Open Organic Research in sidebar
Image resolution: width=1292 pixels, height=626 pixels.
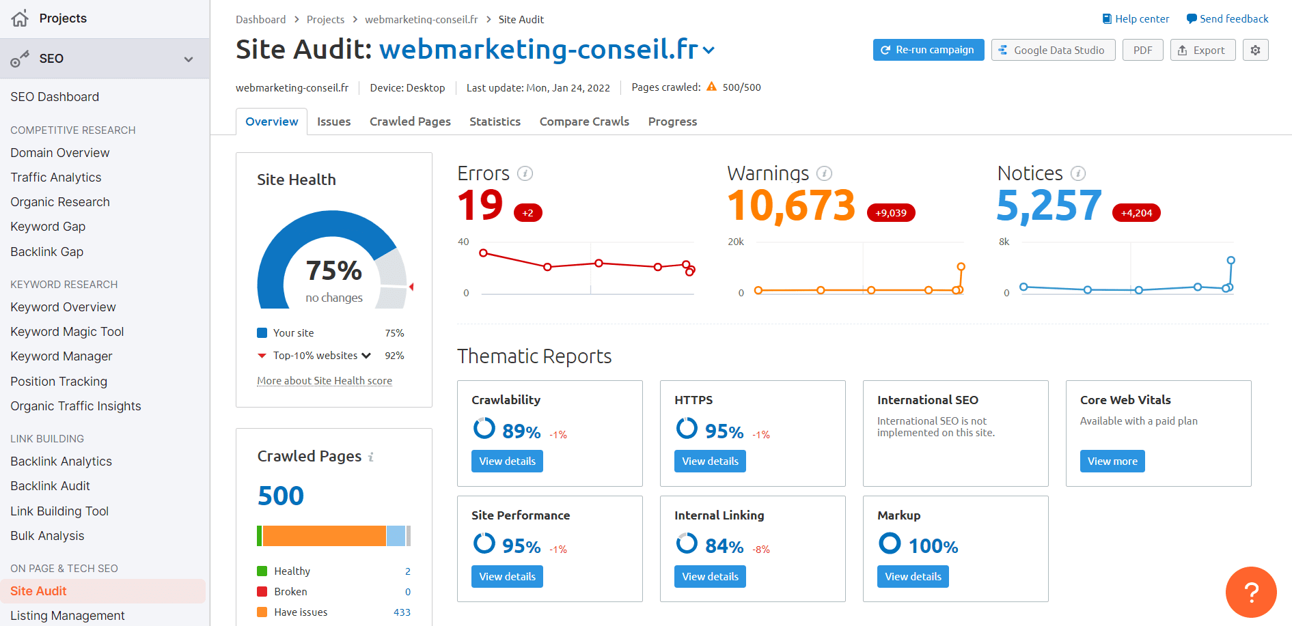(60, 202)
